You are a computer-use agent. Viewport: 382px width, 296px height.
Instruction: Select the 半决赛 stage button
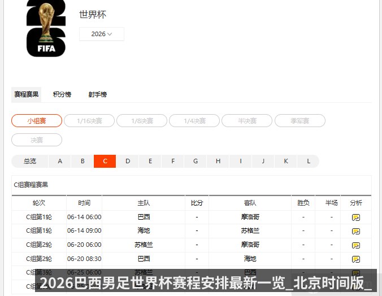click(x=247, y=120)
